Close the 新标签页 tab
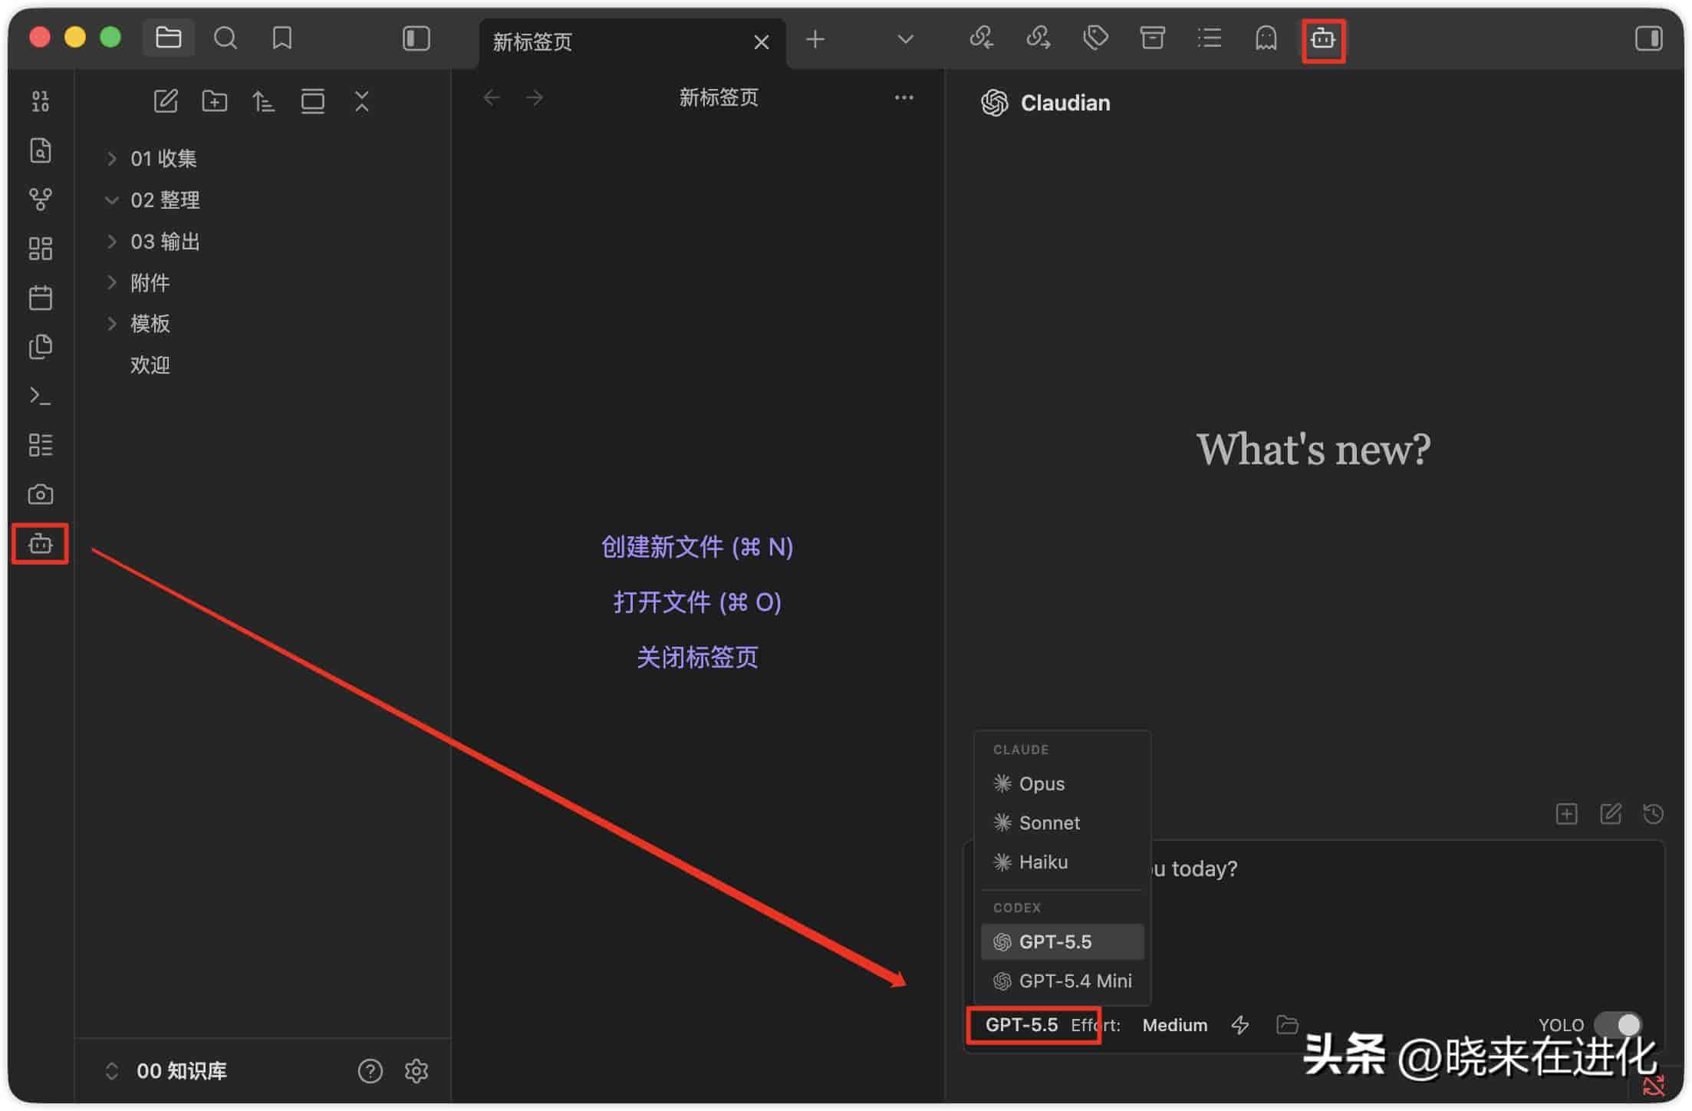The image size is (1692, 1111). point(761,41)
